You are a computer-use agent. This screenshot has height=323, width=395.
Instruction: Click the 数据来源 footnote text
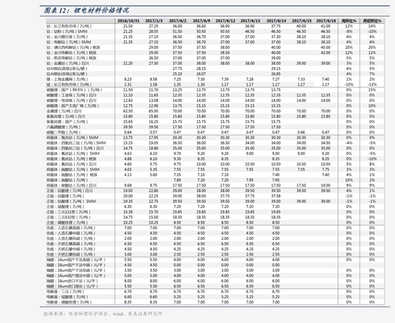click(x=103, y=314)
